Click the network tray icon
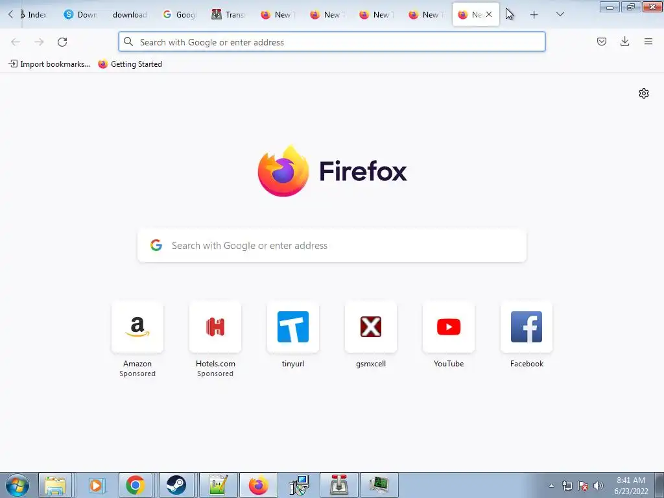The height and width of the screenshot is (498, 664). point(567,486)
